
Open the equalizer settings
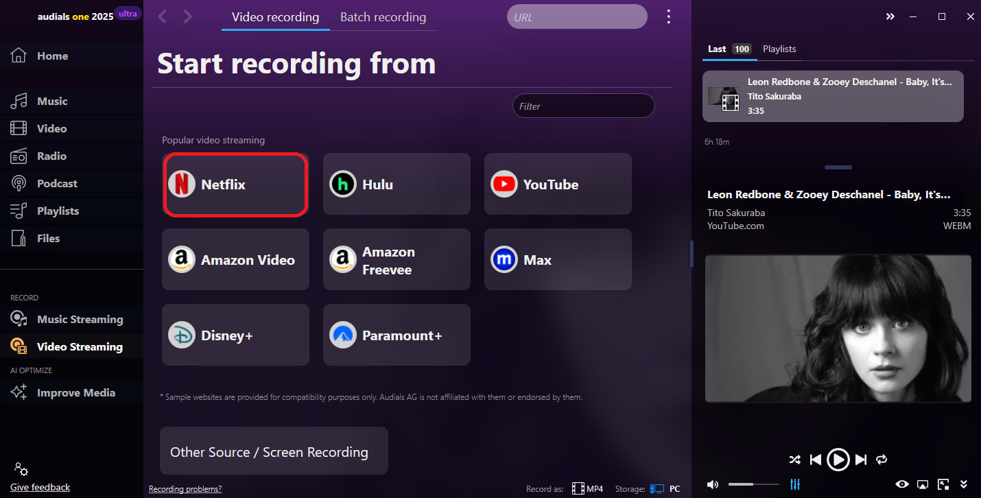point(795,484)
